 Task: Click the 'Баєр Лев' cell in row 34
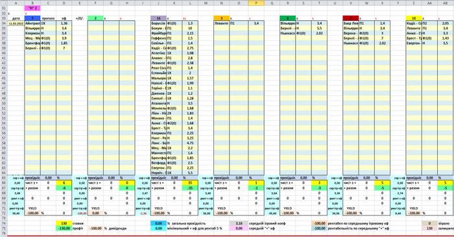tap(351, 23)
